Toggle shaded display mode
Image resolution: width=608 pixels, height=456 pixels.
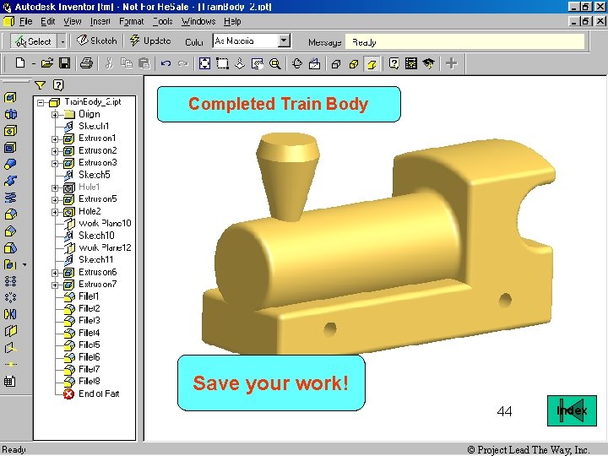coord(372,64)
